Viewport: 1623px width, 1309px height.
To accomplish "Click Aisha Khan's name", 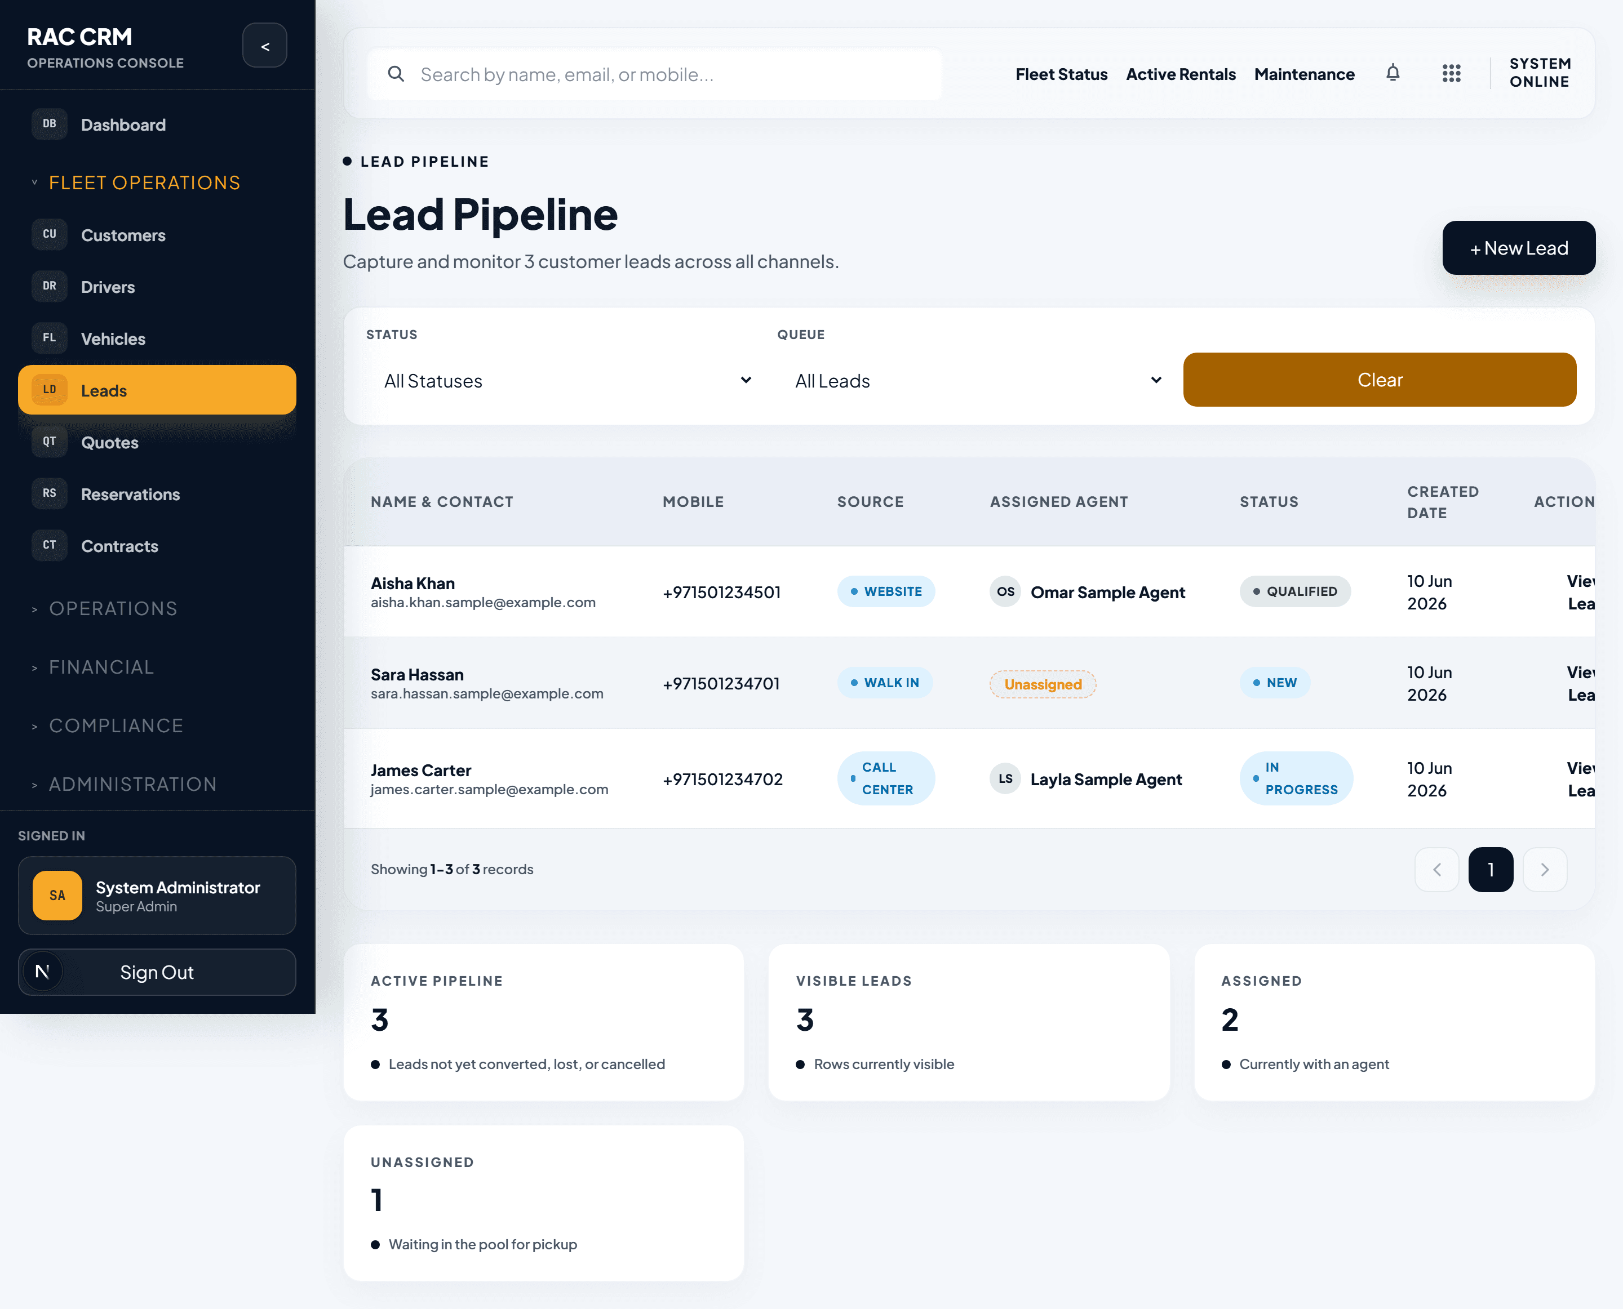I will click(413, 583).
